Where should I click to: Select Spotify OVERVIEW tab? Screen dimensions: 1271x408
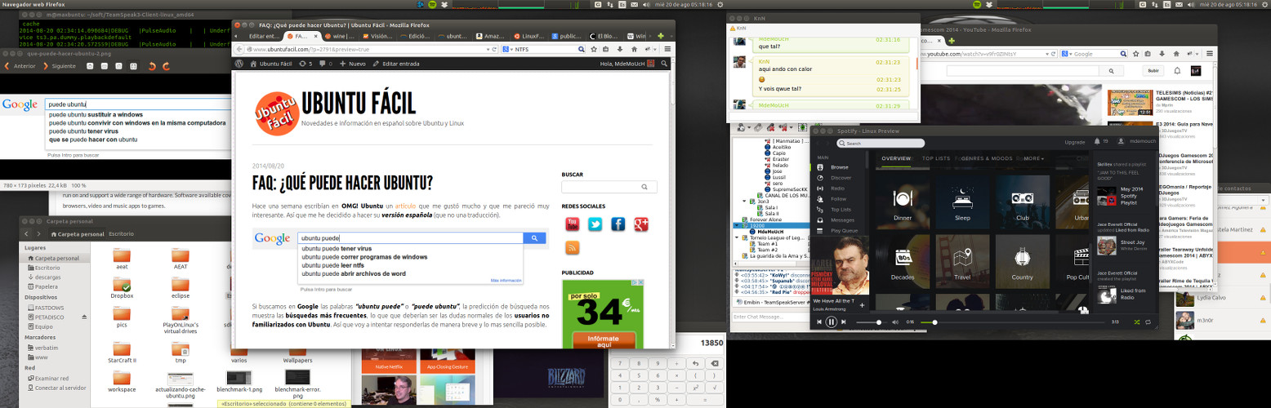[896, 158]
